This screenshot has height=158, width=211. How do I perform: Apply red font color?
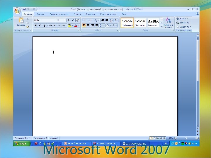pos(76,25)
